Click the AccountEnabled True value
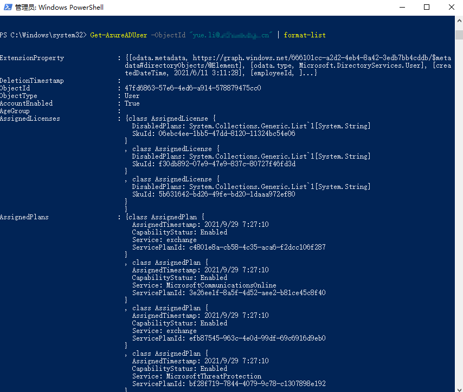 tap(132, 103)
